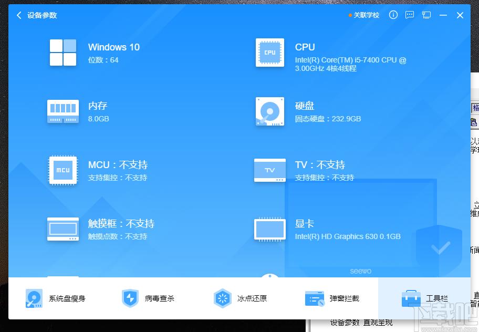Select the 系统盘瘦身 label
This screenshot has width=479, height=332.
[67, 298]
